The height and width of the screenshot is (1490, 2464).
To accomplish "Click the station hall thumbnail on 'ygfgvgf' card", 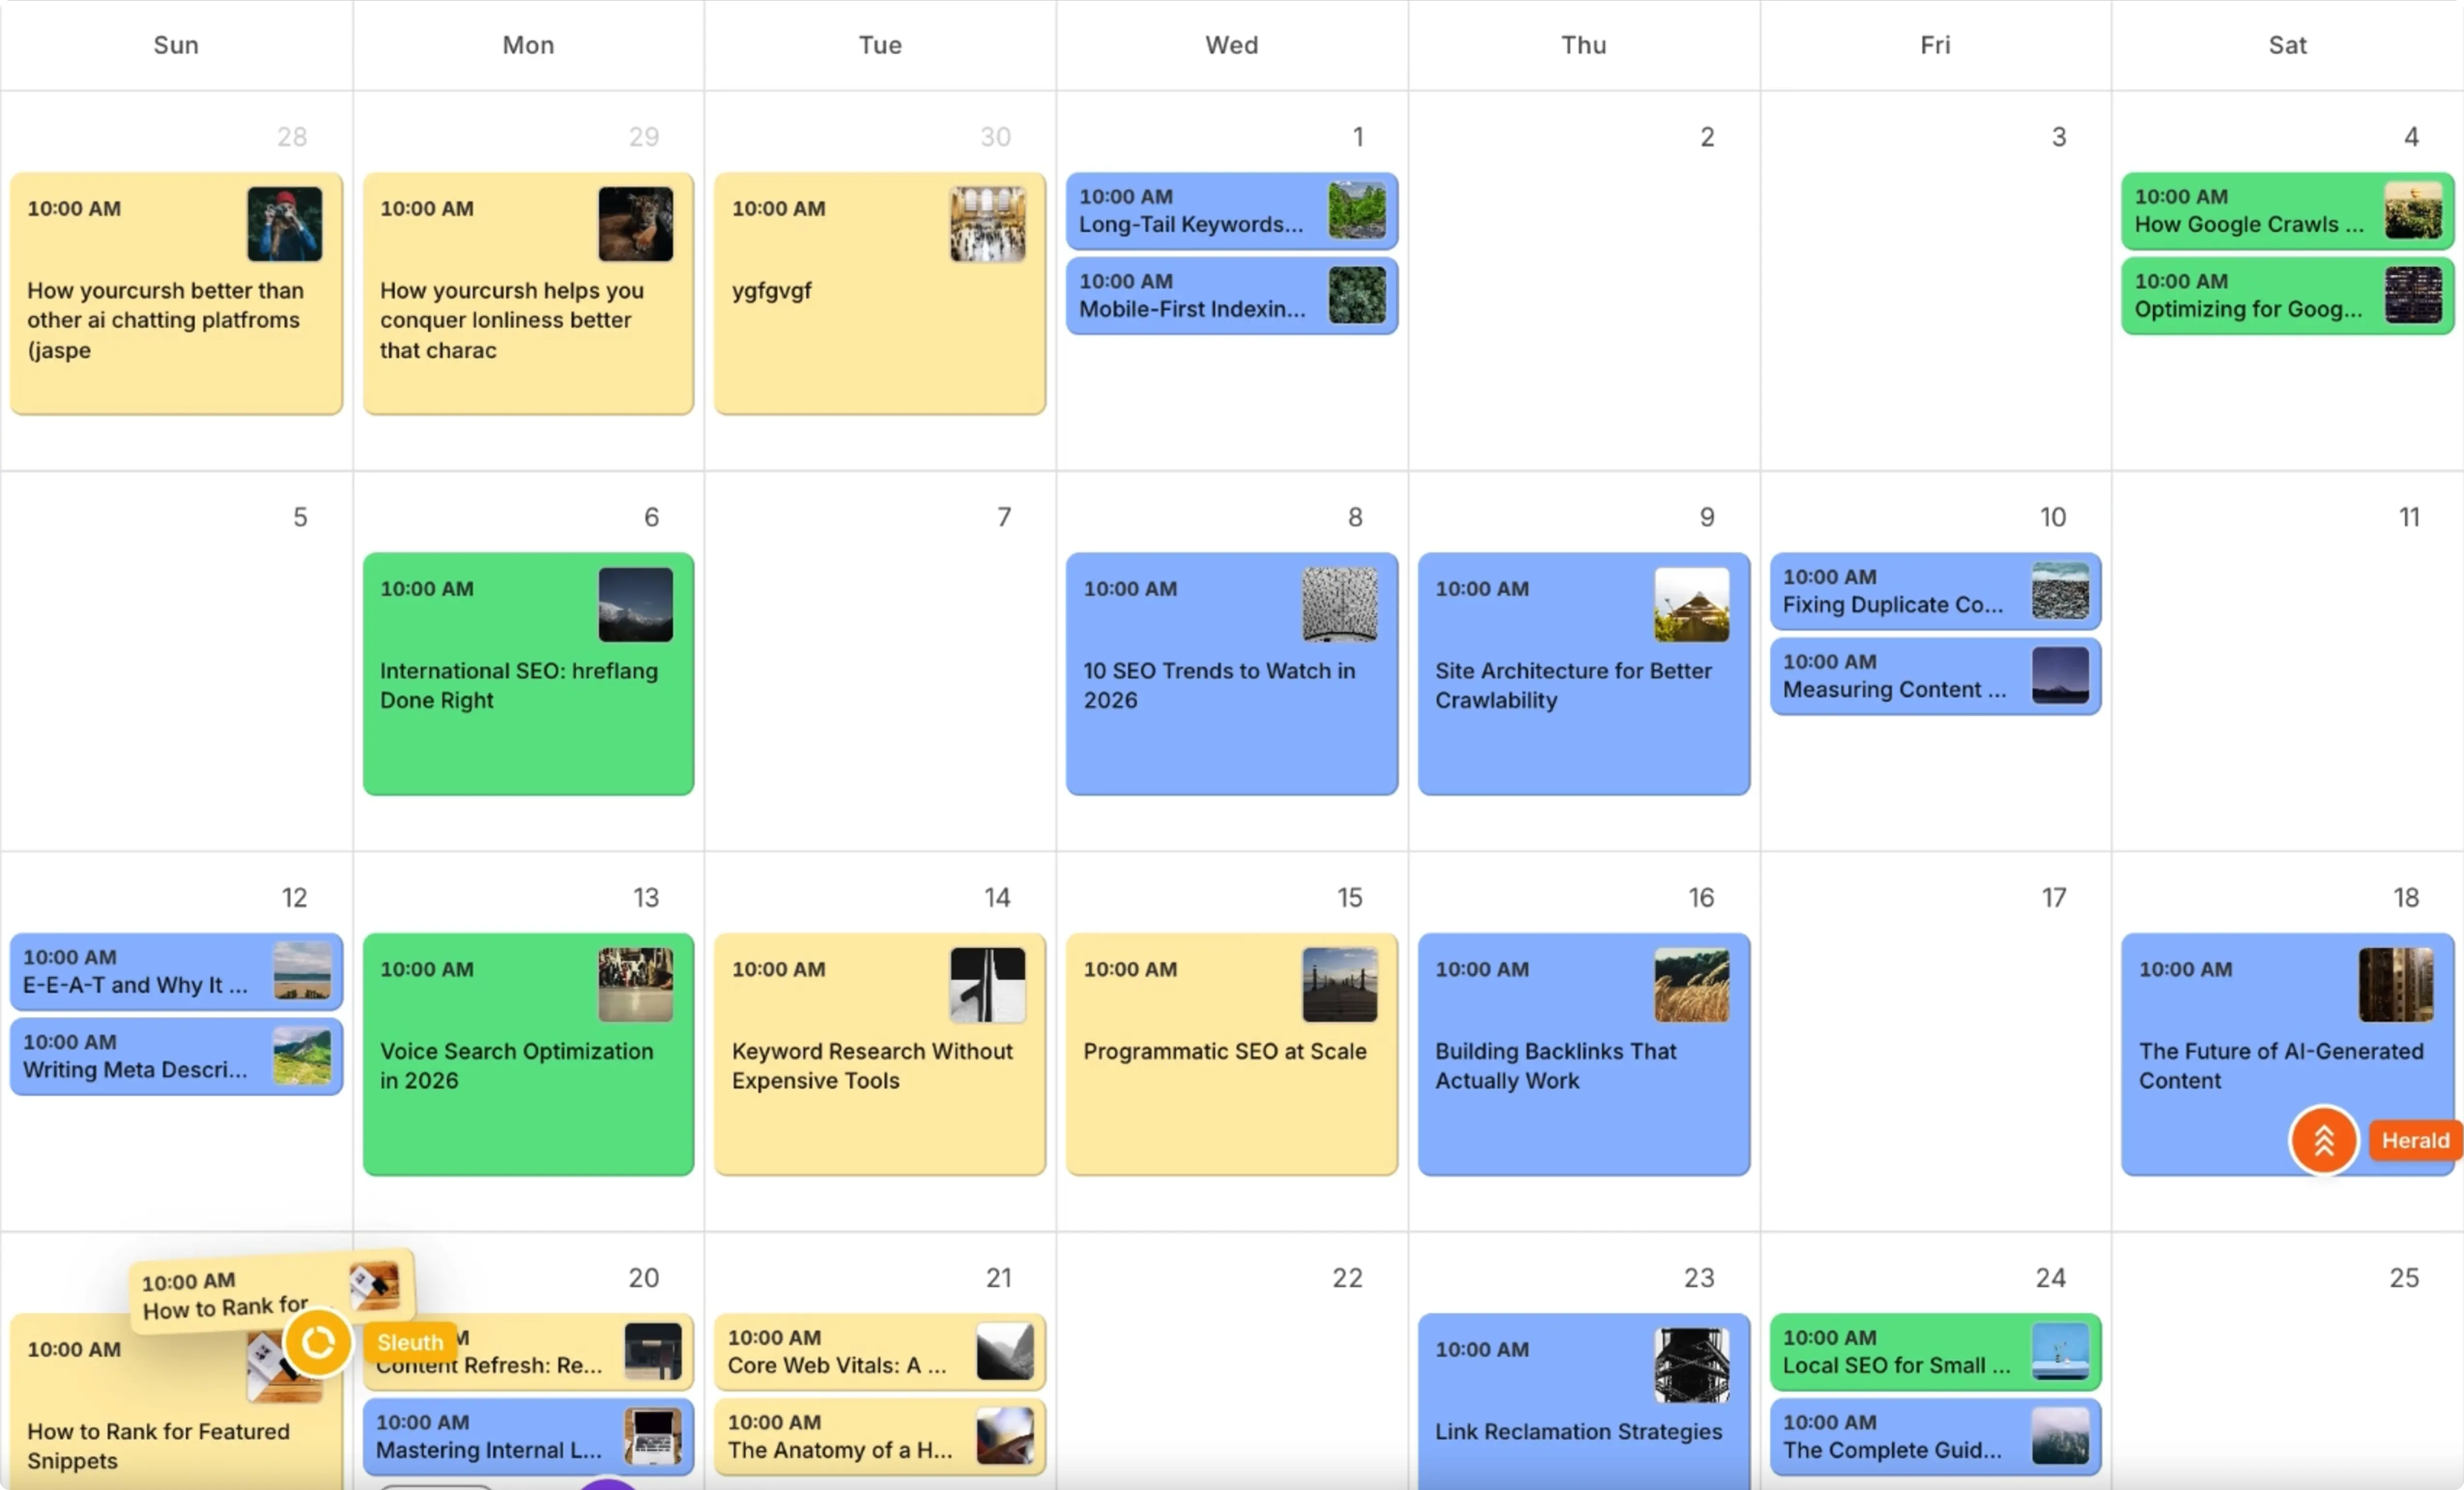I will coord(988,224).
